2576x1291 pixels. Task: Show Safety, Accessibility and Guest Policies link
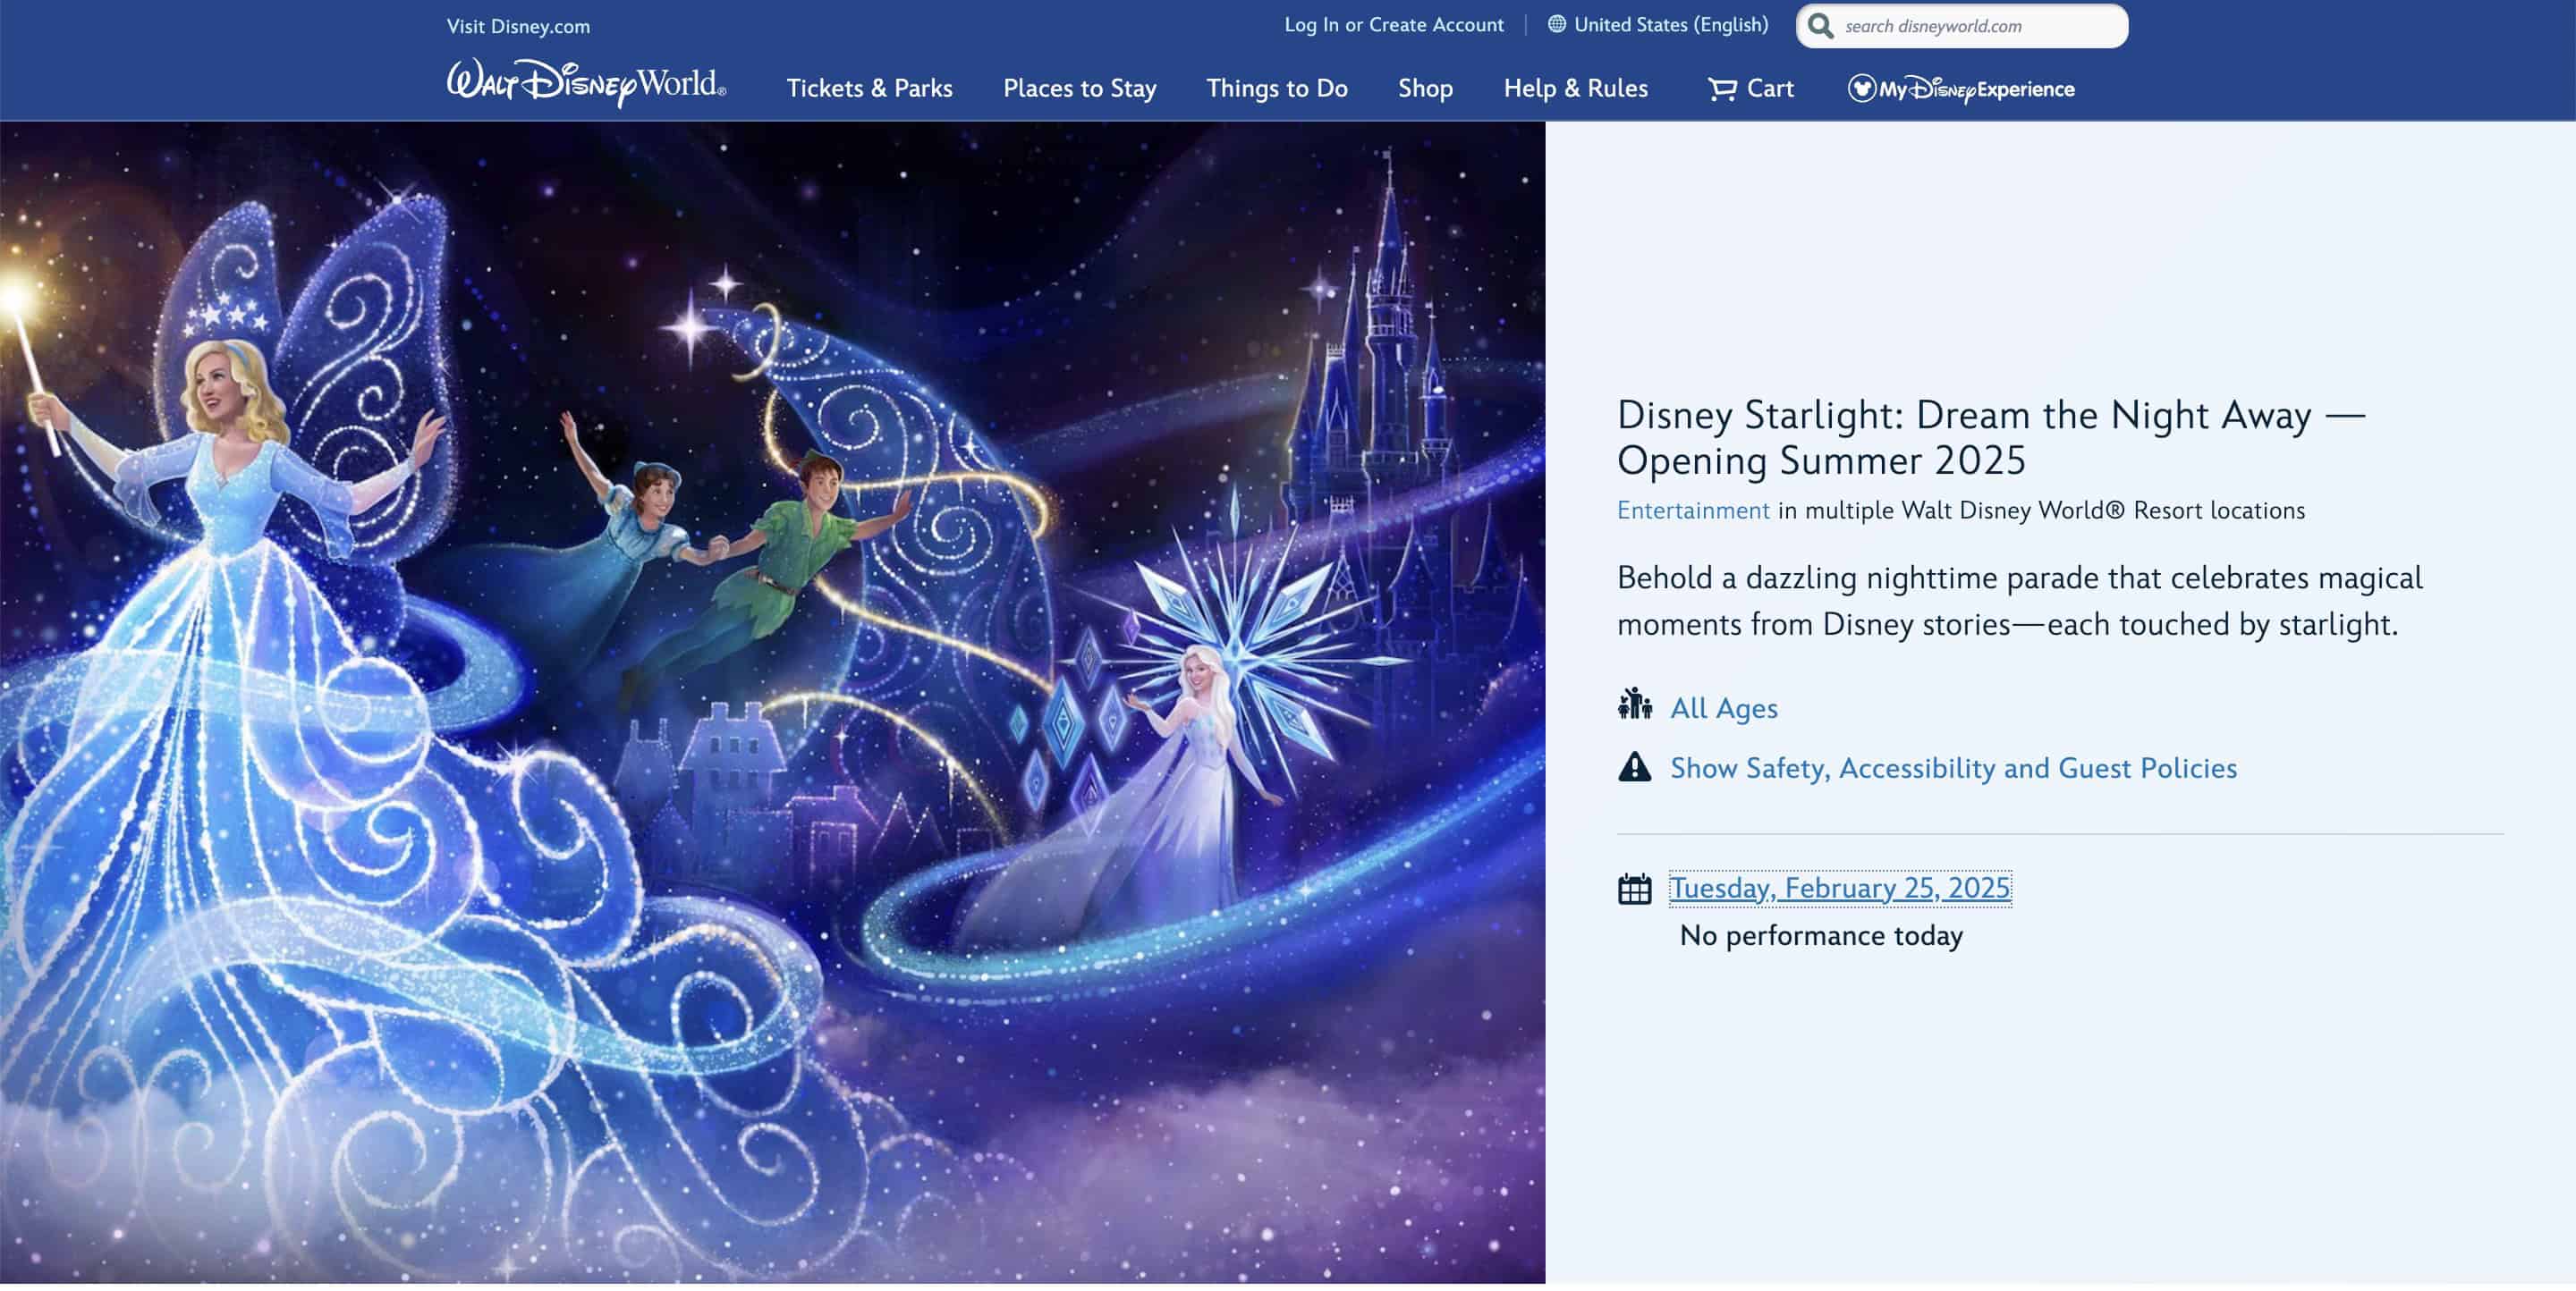tap(1953, 768)
